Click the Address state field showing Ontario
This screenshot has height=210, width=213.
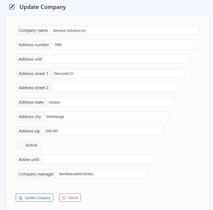tap(110, 102)
